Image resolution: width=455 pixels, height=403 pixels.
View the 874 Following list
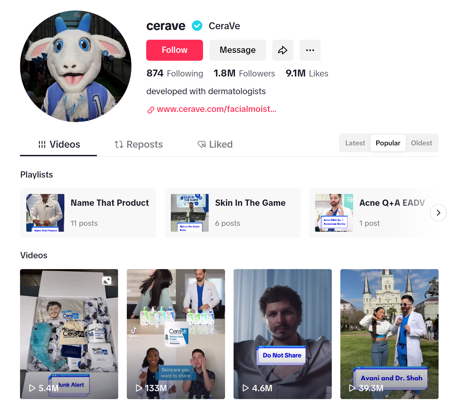(x=175, y=73)
